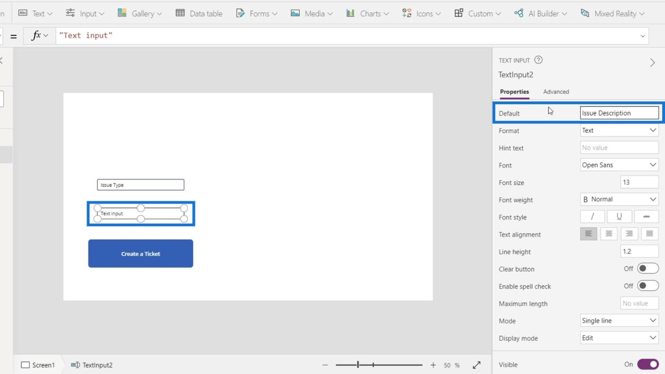Expand the formula bar with chevron
Image resolution: width=665 pixels, height=374 pixels.
click(642, 36)
